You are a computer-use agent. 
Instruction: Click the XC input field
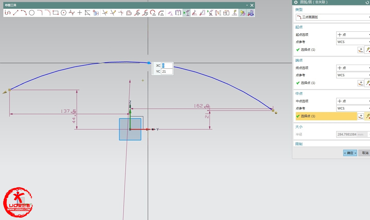167,65
